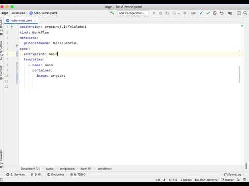Image resolution: width=249 pixels, height=186 pixels.
Task: Open the 'No JSON schema' selector
Action: coord(206,180)
